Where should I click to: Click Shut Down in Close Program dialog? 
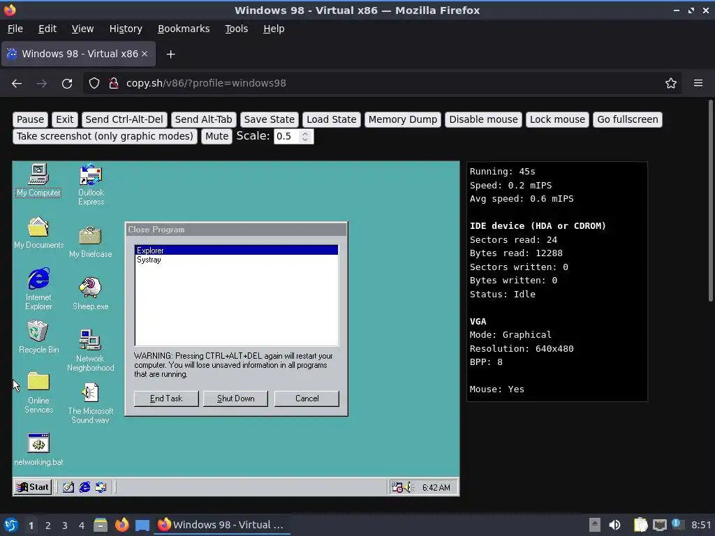236,399
